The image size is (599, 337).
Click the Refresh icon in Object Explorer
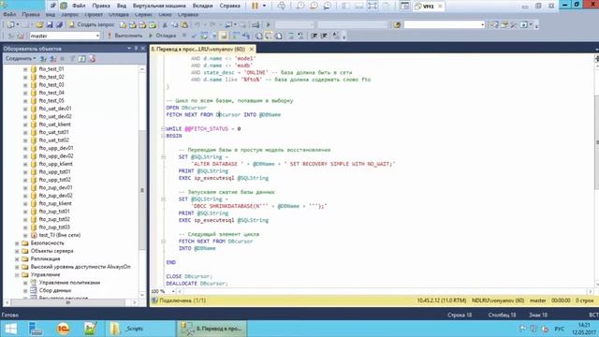(82, 58)
